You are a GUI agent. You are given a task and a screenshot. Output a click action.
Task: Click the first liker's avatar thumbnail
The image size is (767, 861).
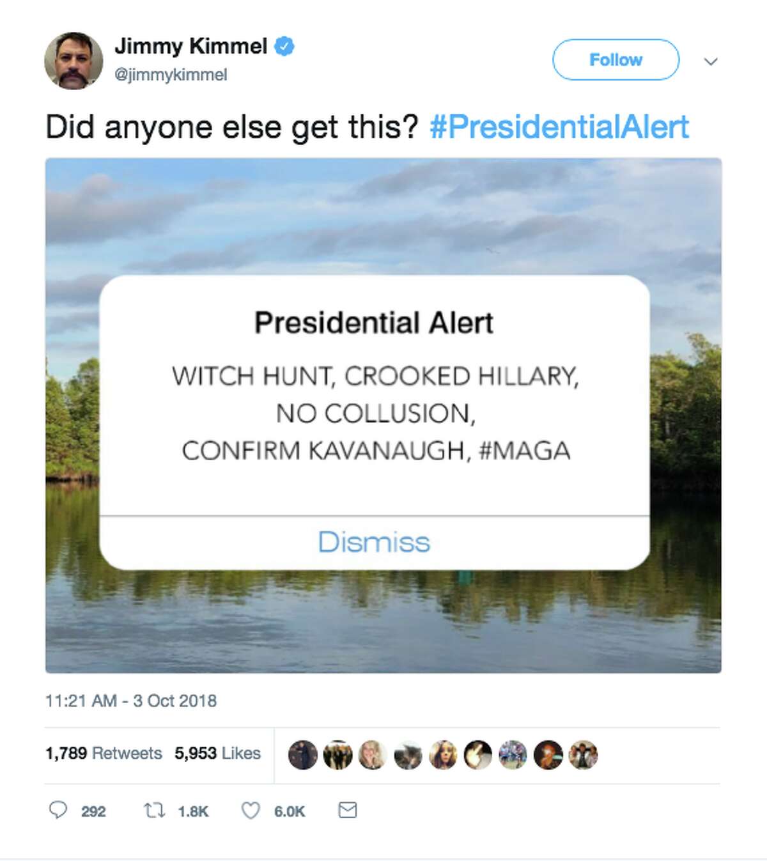coord(303,754)
